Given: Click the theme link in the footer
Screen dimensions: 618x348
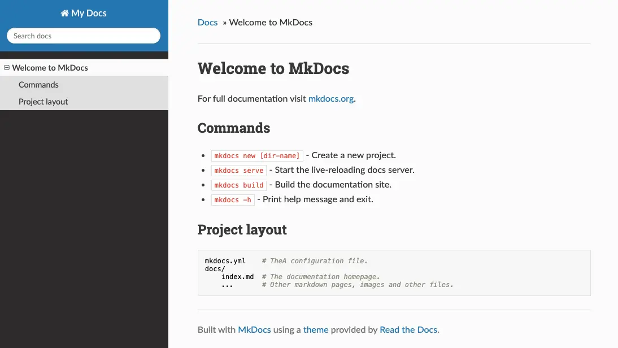Looking at the screenshot, I should point(316,329).
